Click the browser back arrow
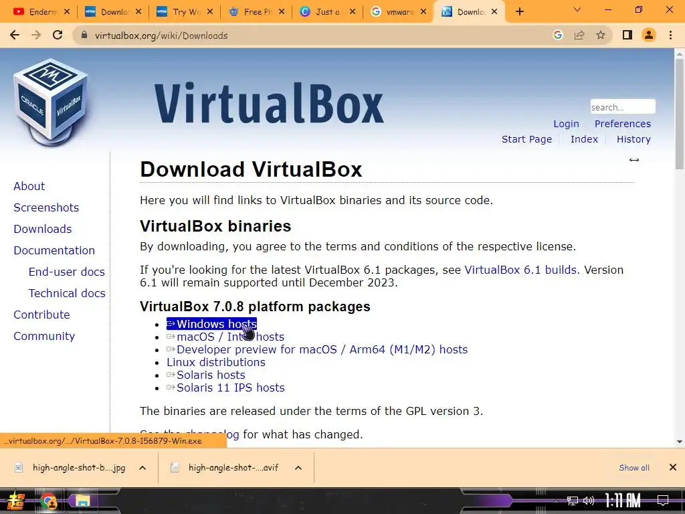 pyautogui.click(x=15, y=35)
